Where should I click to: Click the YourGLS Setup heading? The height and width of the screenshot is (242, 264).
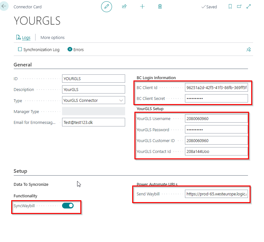pyautogui.click(x=150, y=109)
